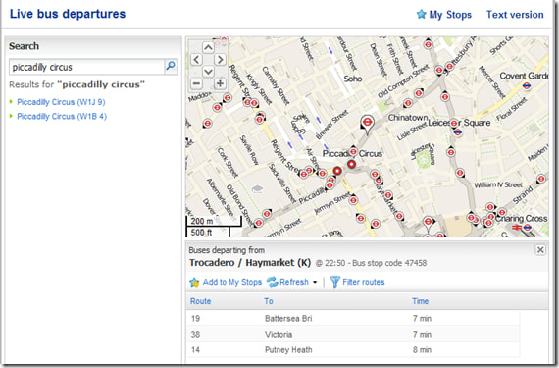
Task: Pan the map up with arrow
Action: pyautogui.click(x=208, y=47)
